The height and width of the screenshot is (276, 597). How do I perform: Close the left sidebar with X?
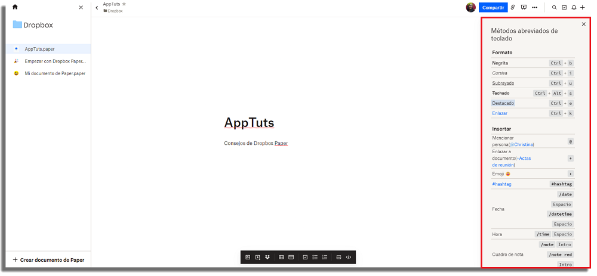[x=81, y=7]
